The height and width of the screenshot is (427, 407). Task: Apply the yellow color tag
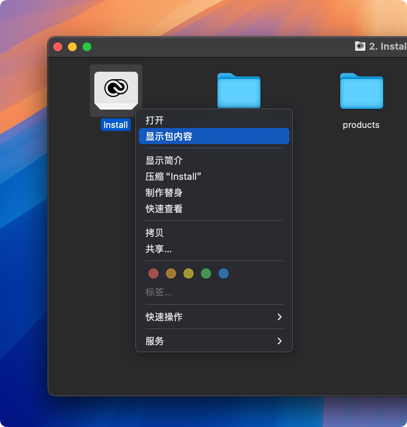189,273
